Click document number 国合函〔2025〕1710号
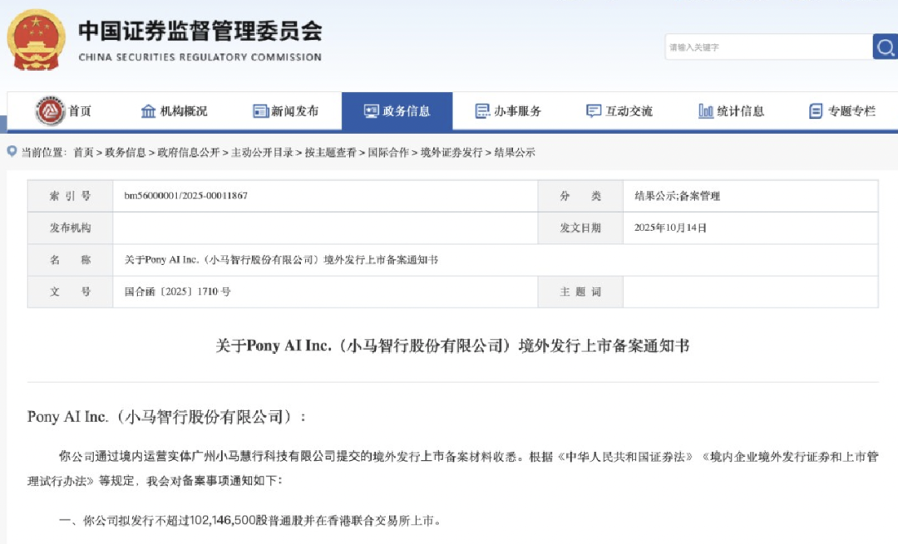The image size is (898, 544). coord(178,292)
